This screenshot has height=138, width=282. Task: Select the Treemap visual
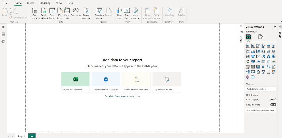(x=274, y=57)
